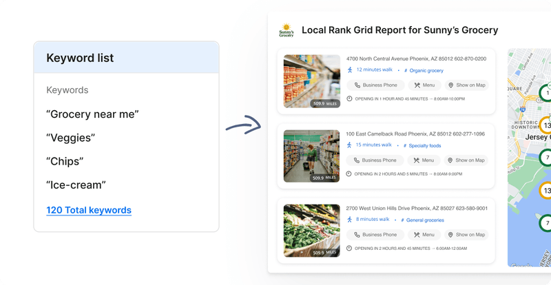Click walking icon next to 8 minutes walk
The width and height of the screenshot is (551, 285).
click(x=349, y=220)
